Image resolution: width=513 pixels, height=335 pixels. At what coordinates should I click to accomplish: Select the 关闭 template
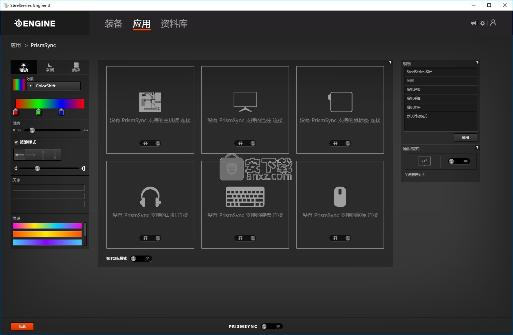click(441, 81)
